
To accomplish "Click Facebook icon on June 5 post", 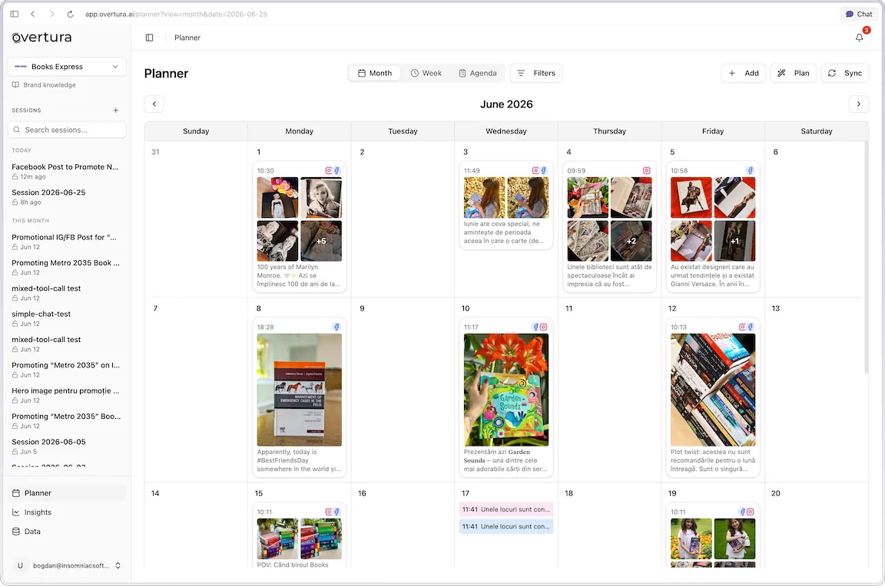I will tap(750, 171).
